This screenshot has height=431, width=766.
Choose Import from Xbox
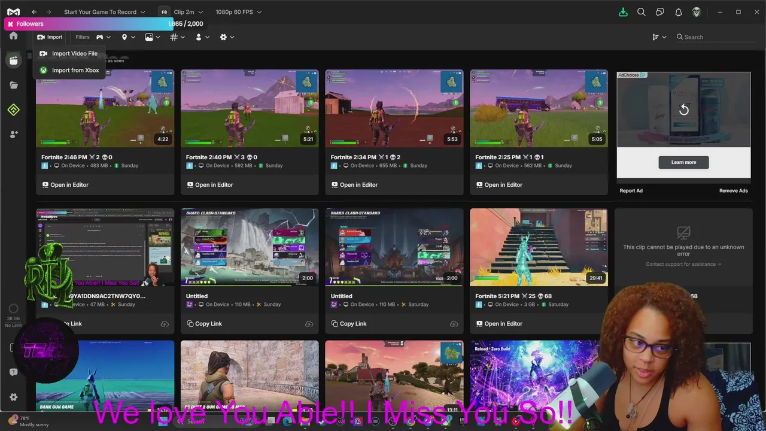69,70
